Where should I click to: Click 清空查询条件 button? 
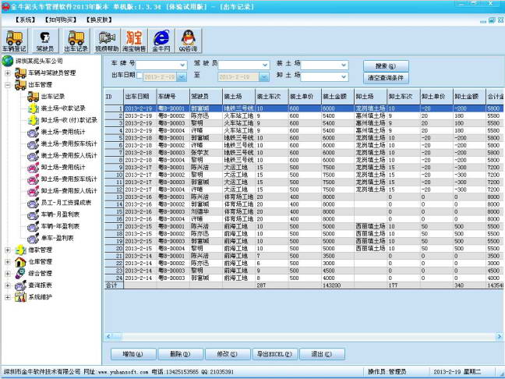[386, 78]
